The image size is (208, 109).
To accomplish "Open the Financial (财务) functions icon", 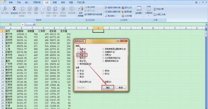I will tap(30, 9).
